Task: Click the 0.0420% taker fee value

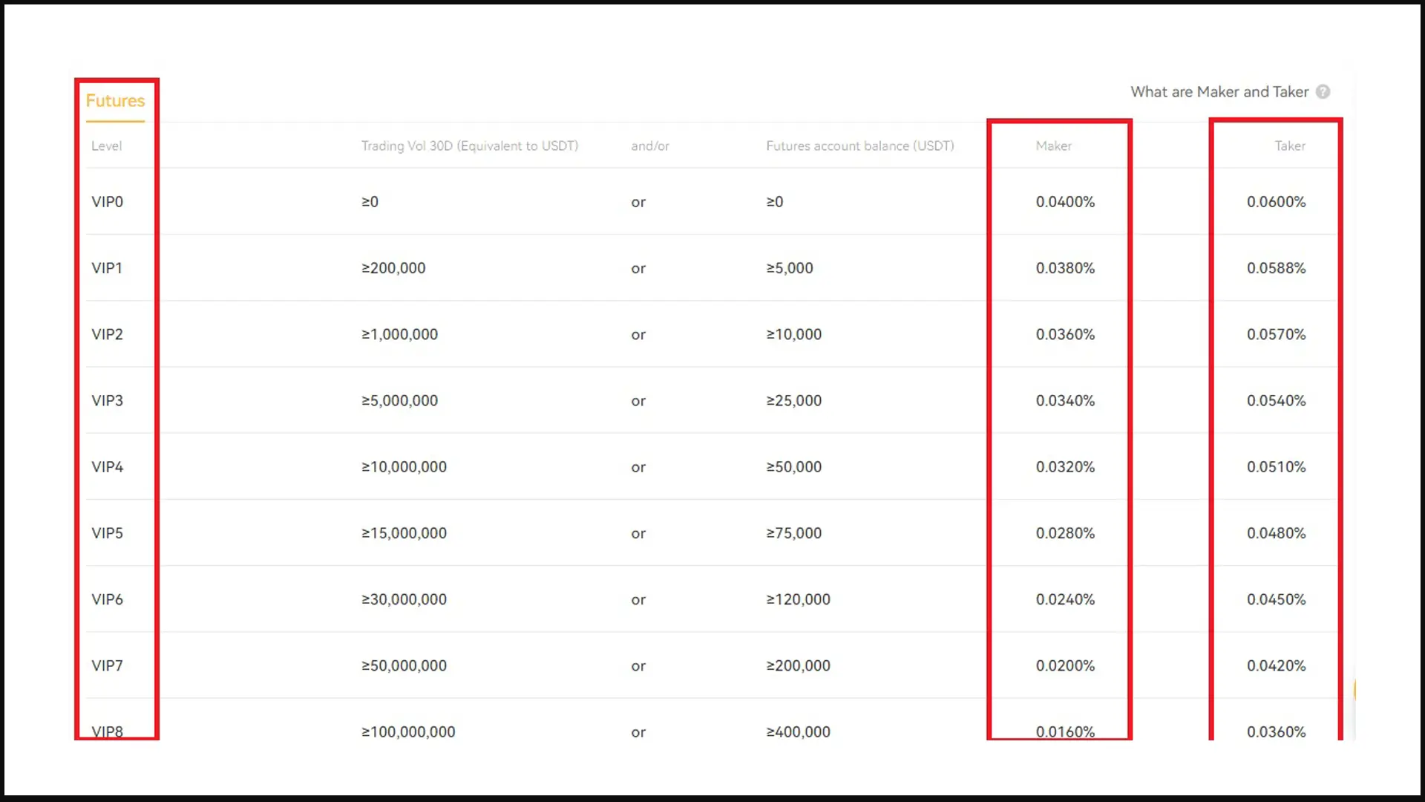Action: [1276, 666]
